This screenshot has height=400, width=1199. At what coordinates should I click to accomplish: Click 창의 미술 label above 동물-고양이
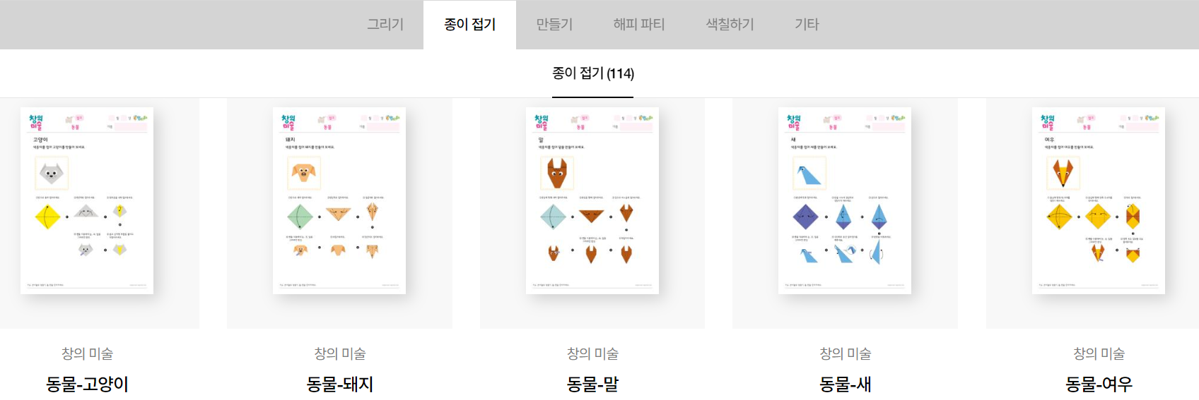[87, 353]
